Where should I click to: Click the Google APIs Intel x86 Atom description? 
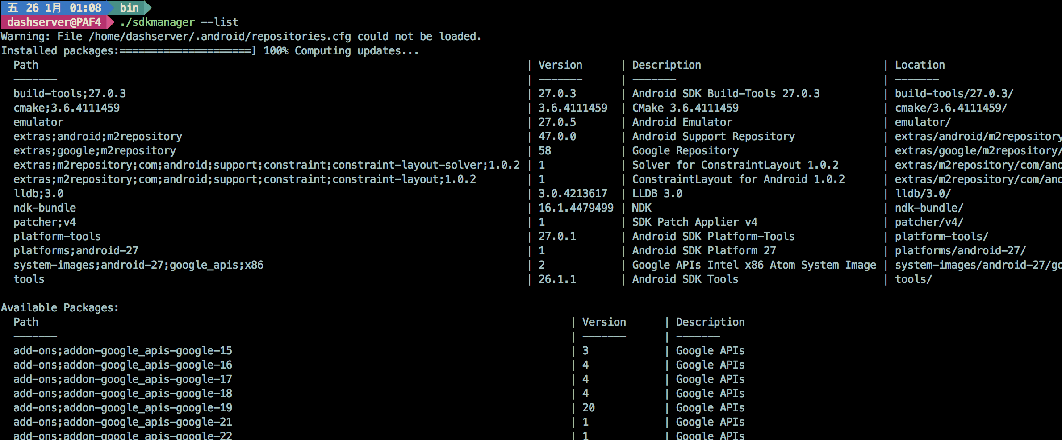754,265
